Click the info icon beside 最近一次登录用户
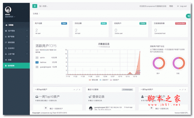 [46, 108]
